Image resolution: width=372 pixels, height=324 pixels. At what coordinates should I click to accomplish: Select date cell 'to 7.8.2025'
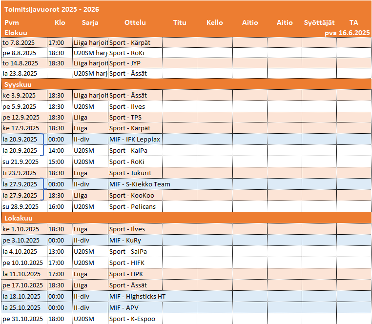[x=24, y=42]
